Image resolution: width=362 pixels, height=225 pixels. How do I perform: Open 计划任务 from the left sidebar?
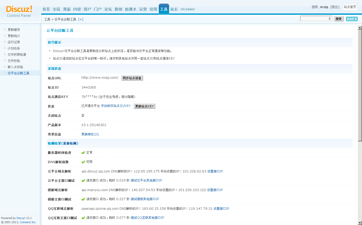coord(14,48)
